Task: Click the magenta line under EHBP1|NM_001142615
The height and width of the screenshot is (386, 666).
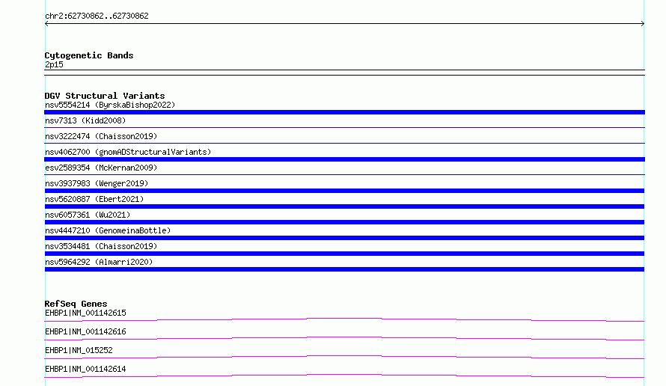Action: [x=344, y=319]
